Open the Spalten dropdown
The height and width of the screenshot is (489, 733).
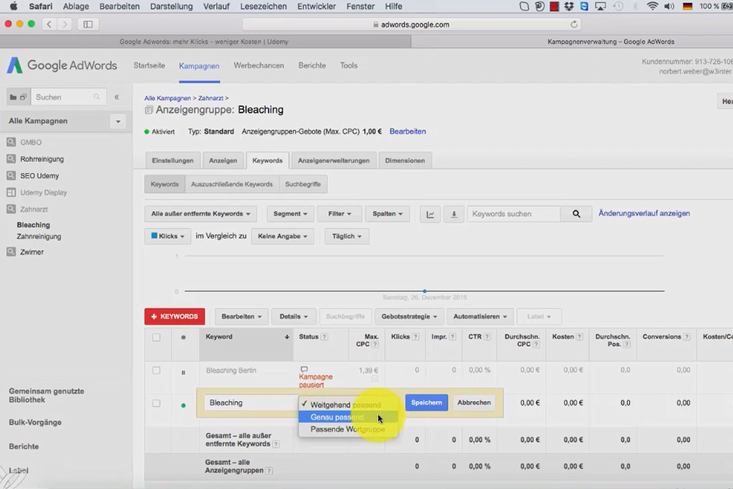coord(387,214)
